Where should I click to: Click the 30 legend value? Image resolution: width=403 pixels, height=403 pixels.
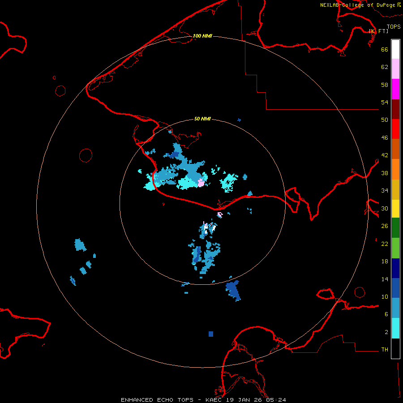385,208
